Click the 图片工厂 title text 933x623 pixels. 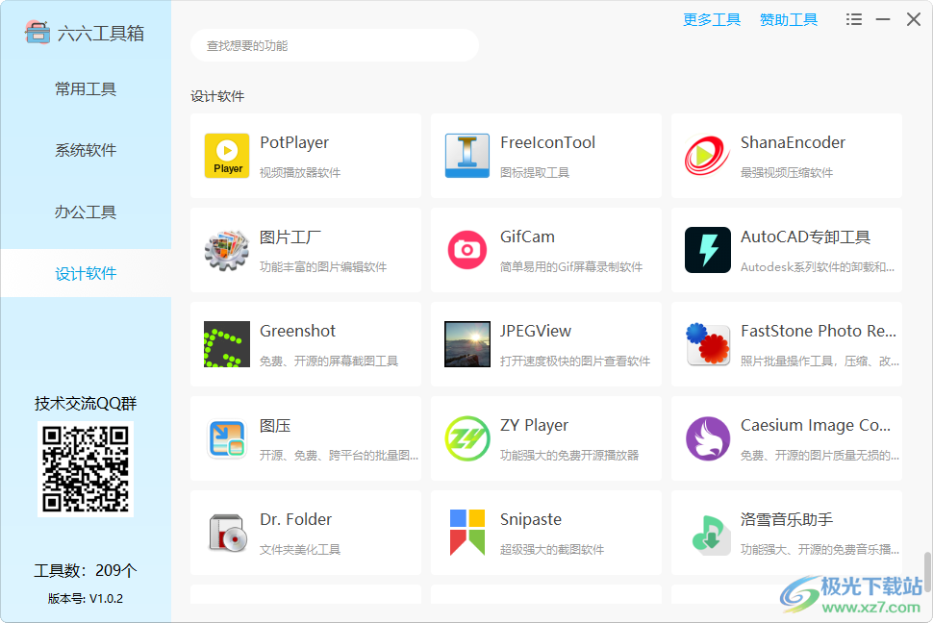(x=290, y=237)
